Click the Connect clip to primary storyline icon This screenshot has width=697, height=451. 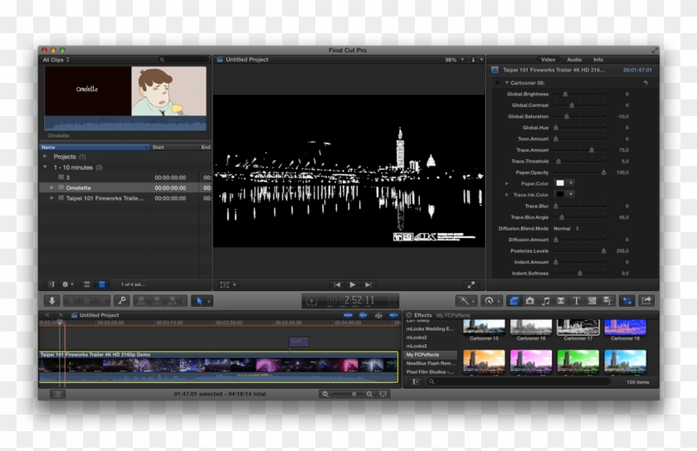141,301
